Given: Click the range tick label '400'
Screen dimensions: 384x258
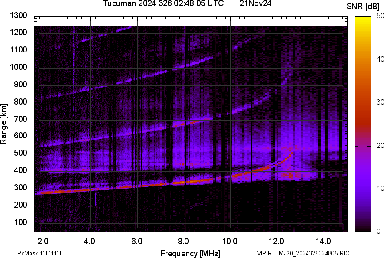Looking at the screenshot, I should tap(20, 170).
